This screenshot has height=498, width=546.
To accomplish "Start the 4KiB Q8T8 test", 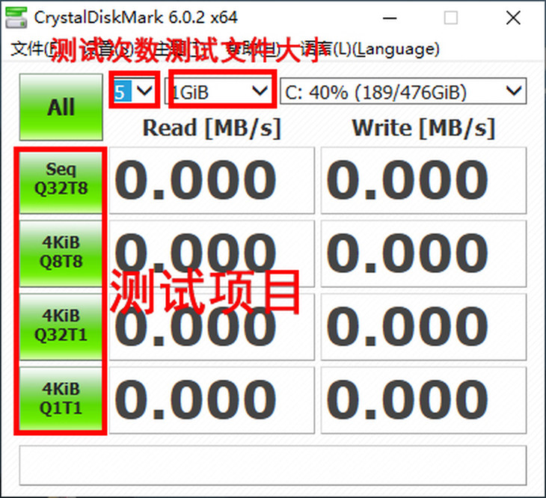I will pos(61,253).
